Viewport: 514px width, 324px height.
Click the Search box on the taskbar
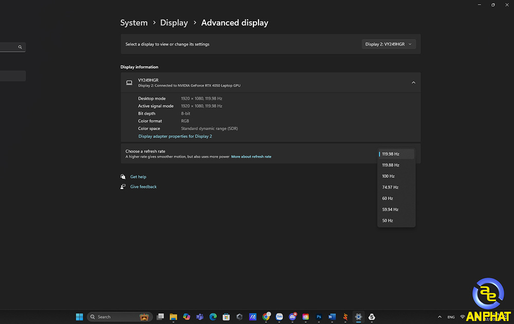click(120, 317)
